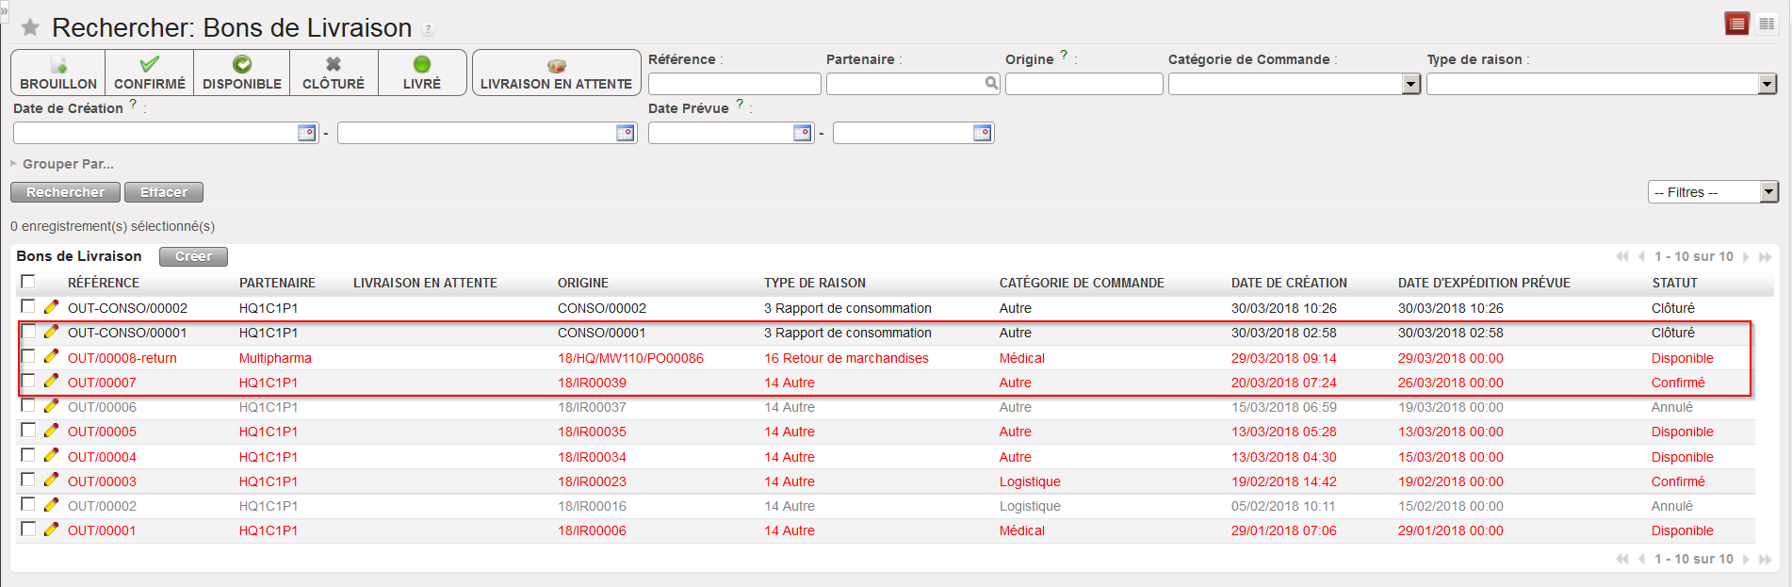This screenshot has height=587, width=1792.
Task: Go to next page arrow at top
Action: [x=1746, y=257]
